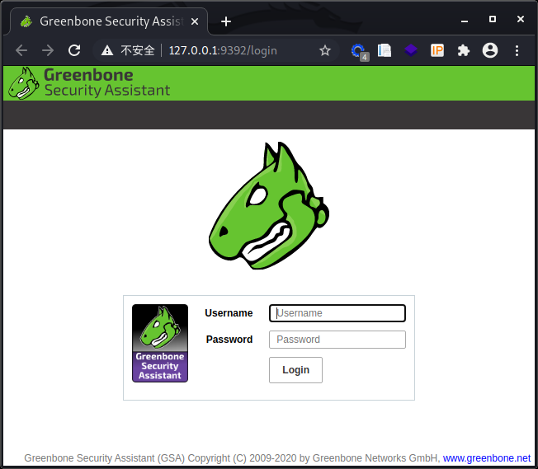Open the orange IP extension icon
The height and width of the screenshot is (469, 538).
(437, 50)
